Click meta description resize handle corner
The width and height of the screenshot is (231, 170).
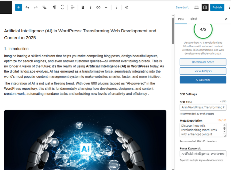225,135
